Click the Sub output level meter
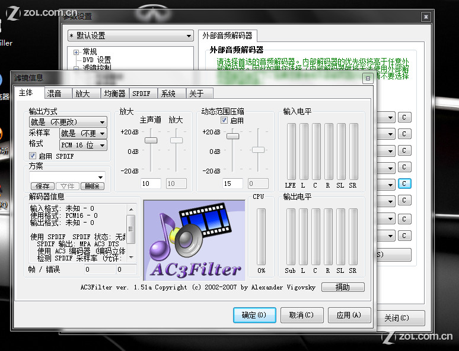This screenshot has width=459, height=351. pyautogui.click(x=291, y=237)
